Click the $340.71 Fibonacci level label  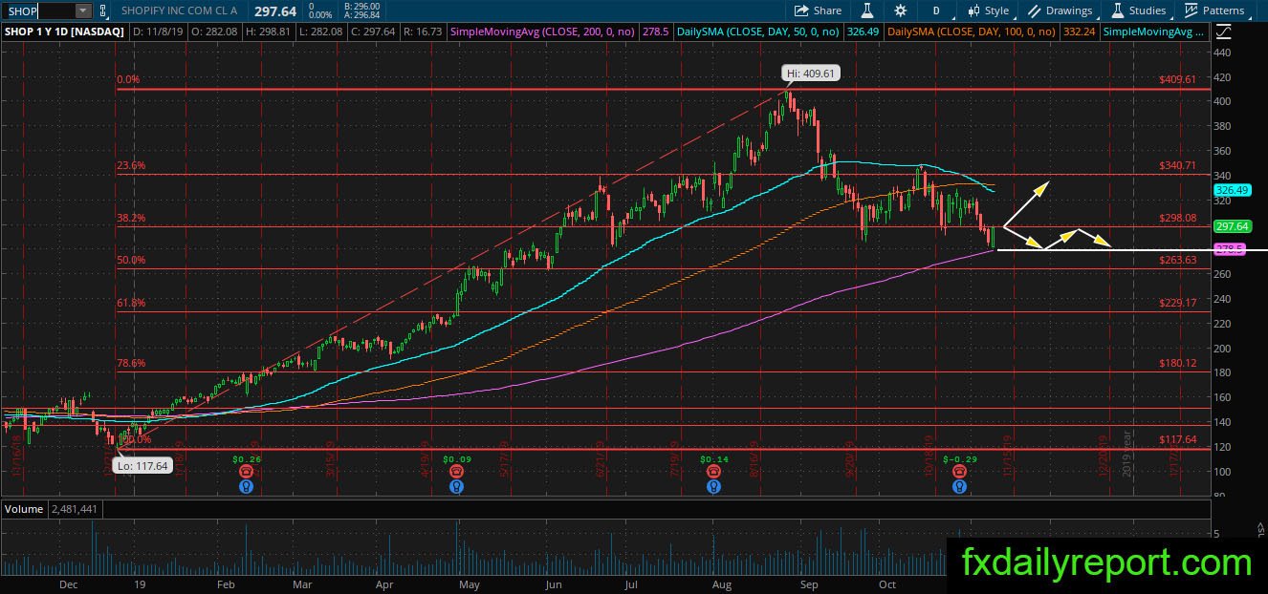1177,165
